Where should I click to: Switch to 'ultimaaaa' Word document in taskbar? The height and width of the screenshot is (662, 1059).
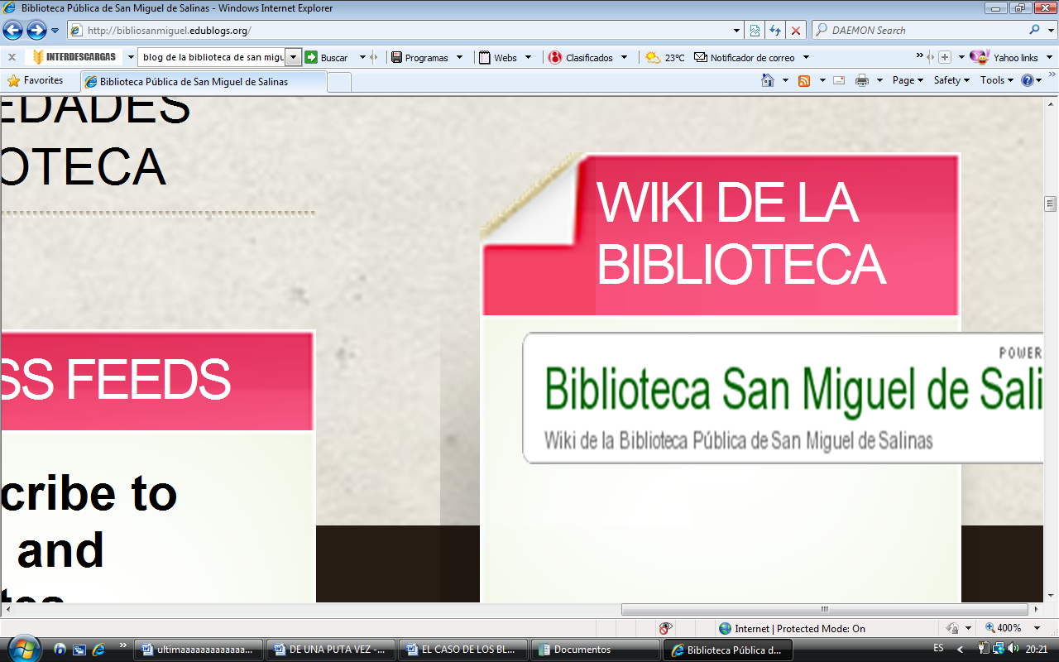tap(199, 650)
